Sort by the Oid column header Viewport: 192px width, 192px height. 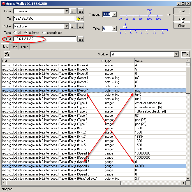pos(53,61)
